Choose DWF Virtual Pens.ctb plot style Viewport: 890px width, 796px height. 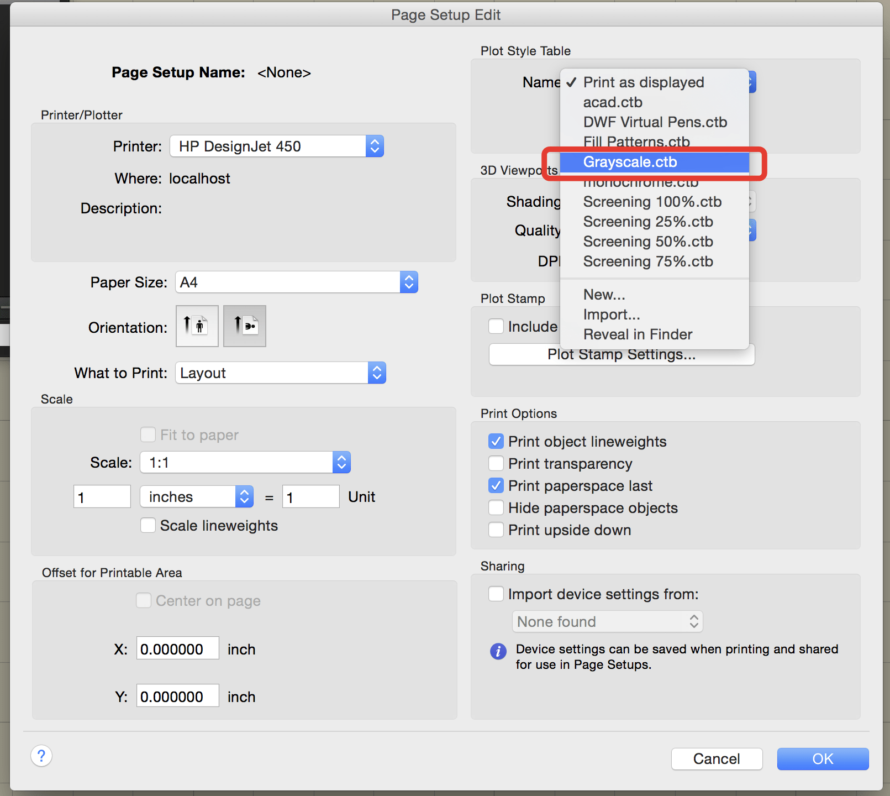point(655,122)
